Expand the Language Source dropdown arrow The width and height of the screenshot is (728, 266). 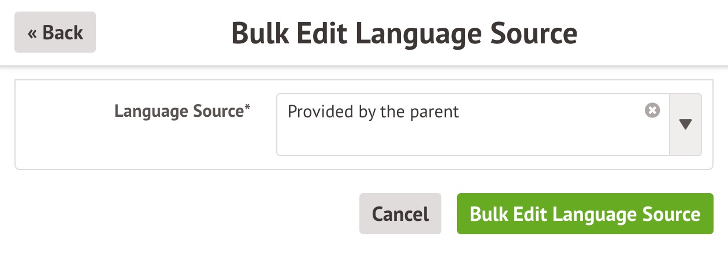click(x=685, y=125)
